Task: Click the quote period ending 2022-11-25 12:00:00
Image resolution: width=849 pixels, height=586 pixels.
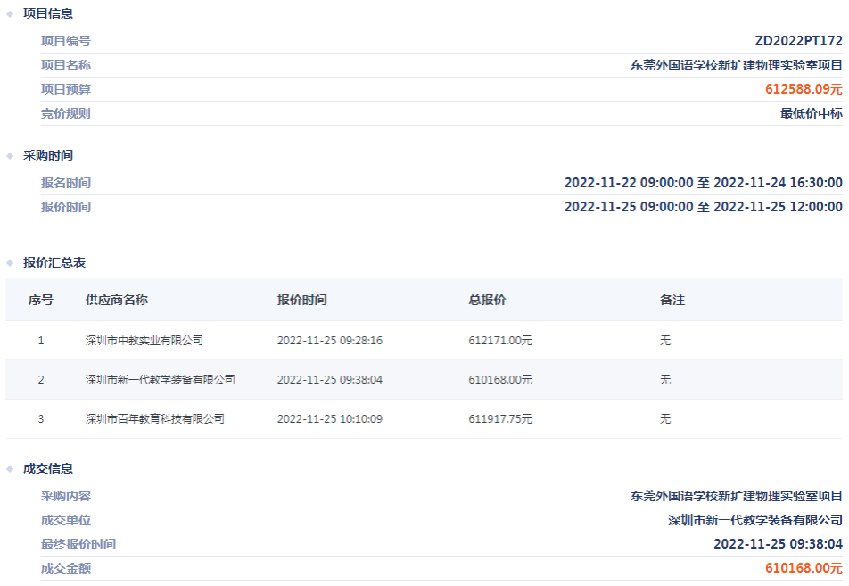Action: tap(704, 207)
